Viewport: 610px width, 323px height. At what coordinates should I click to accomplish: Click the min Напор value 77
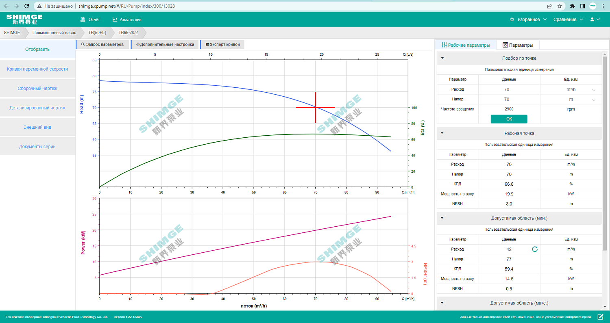(509, 259)
